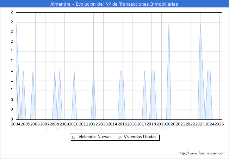Click the 2022 x-axis label
229x159 pixels.
(x=190, y=124)
